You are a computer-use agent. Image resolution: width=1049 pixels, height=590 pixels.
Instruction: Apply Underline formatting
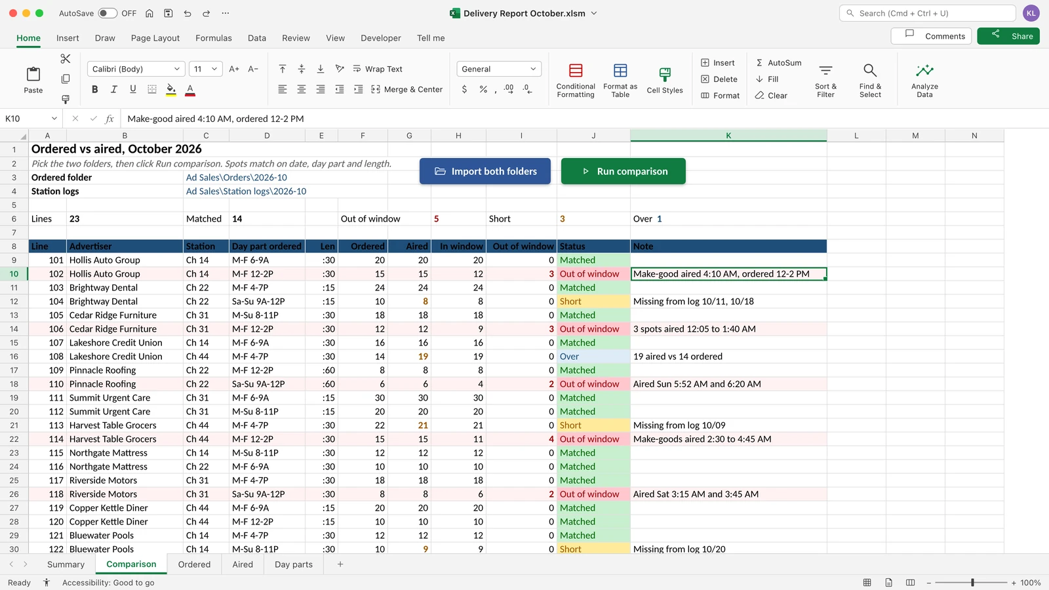click(x=133, y=89)
